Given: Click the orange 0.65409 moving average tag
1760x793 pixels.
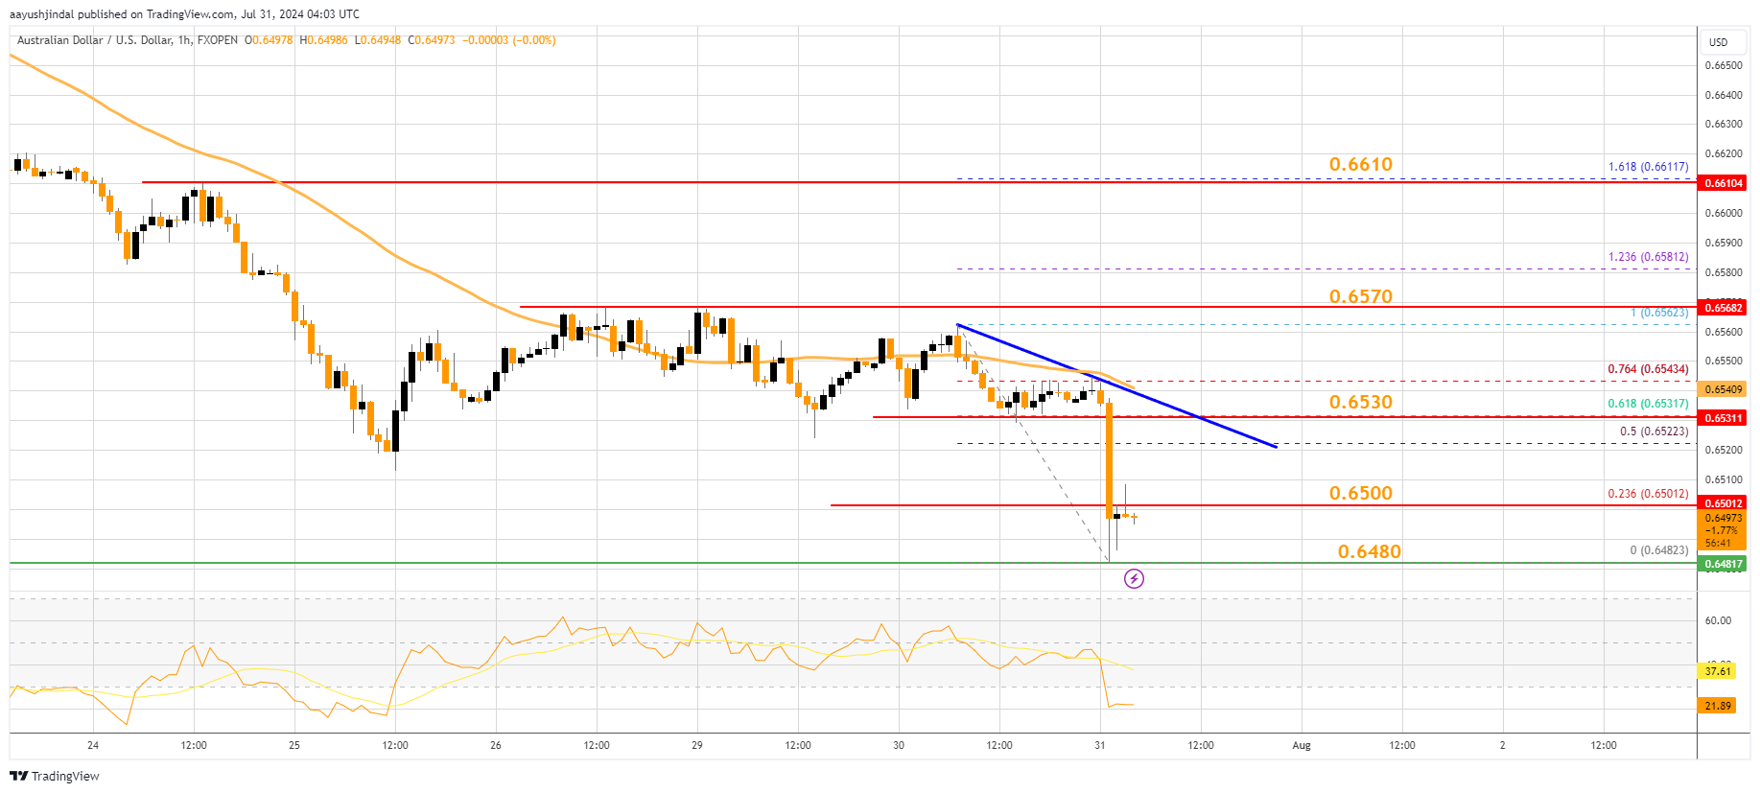Looking at the screenshot, I should pyautogui.click(x=1723, y=389).
